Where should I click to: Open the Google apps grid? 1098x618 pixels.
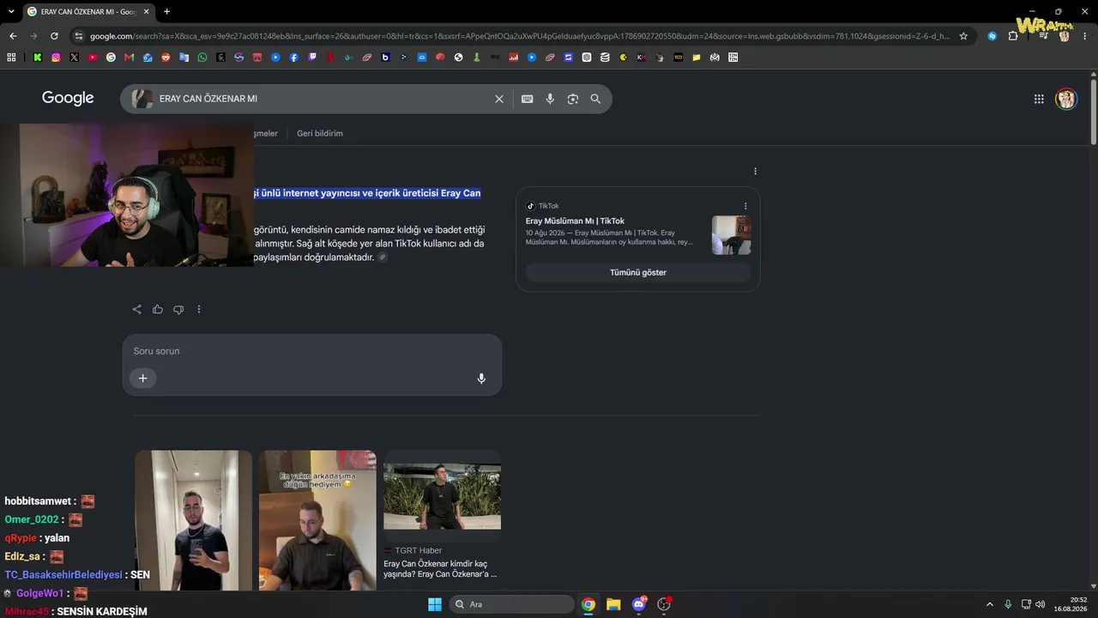click(1039, 99)
